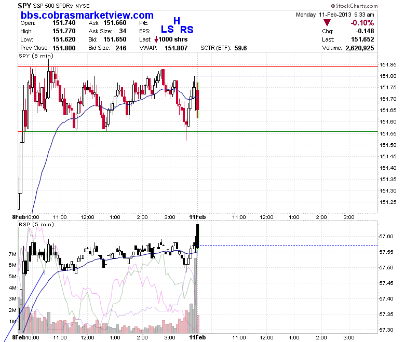Click the High value 151.770
This screenshot has height=342, width=405.
tap(64, 31)
